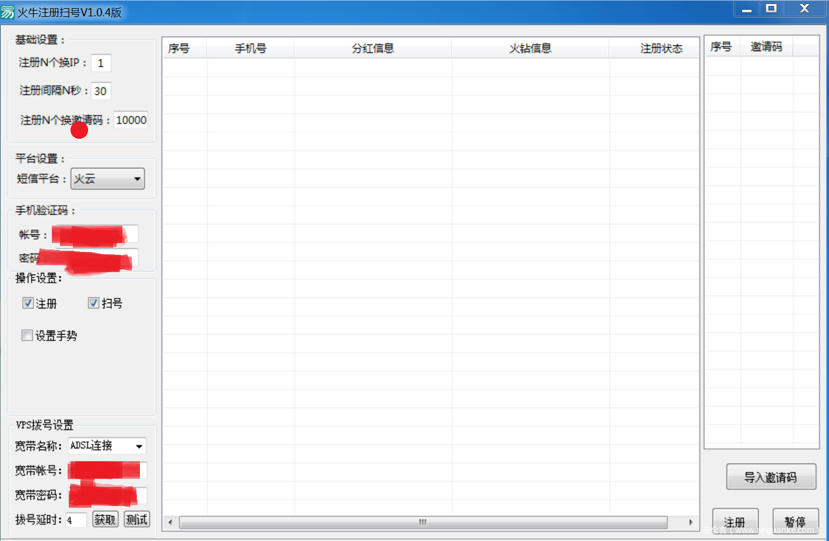Focus the 注册间隔N秒 input field

pyautogui.click(x=101, y=91)
